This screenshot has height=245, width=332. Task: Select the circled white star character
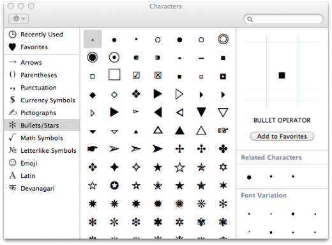click(114, 186)
